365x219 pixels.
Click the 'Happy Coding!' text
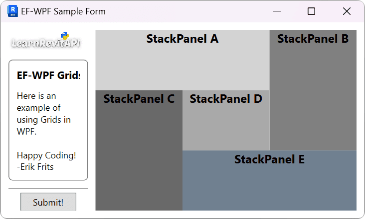[46, 155]
